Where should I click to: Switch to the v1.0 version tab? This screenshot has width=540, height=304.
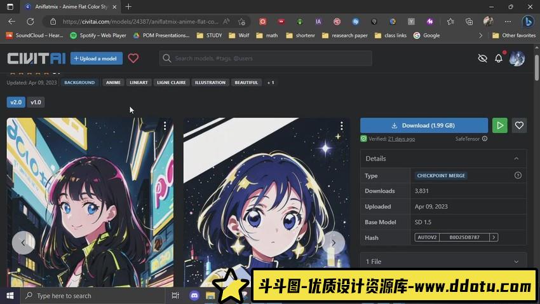[x=36, y=102]
